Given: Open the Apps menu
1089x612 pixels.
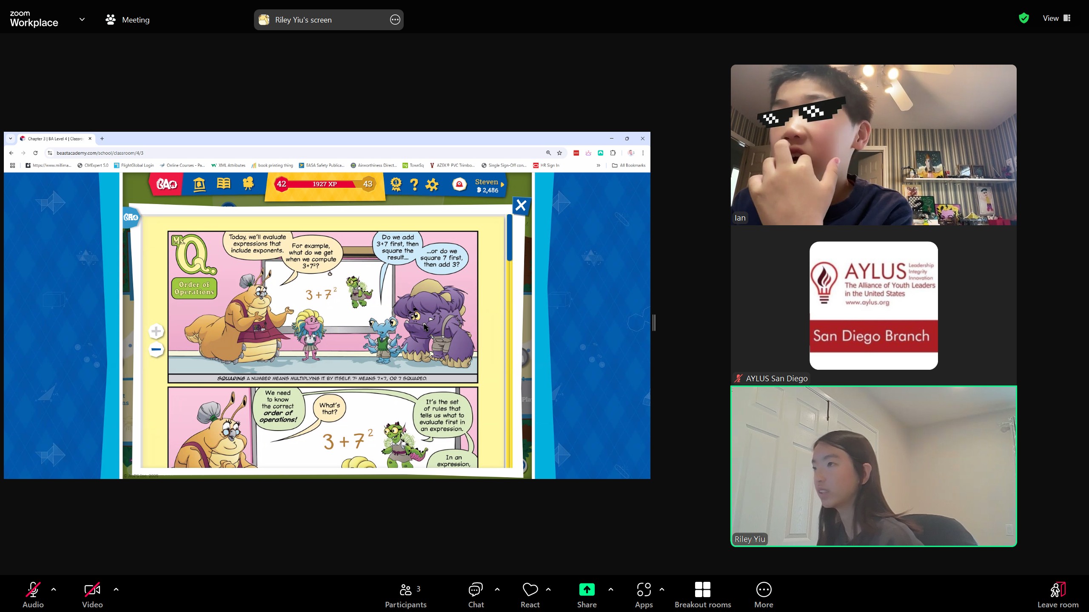Looking at the screenshot, I should click(644, 594).
